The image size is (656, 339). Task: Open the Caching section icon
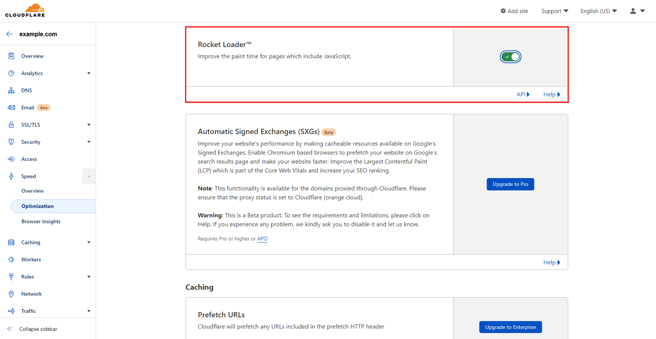point(11,242)
